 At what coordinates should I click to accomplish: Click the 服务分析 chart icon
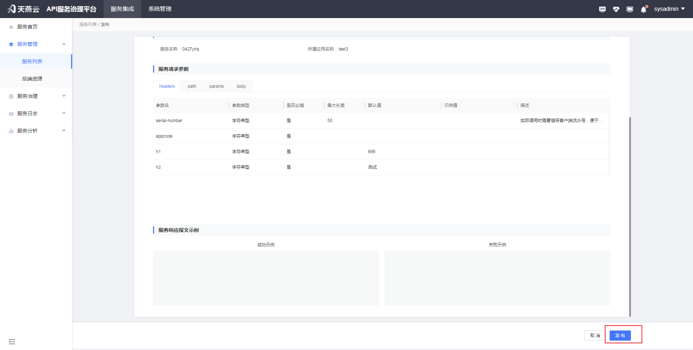11,131
